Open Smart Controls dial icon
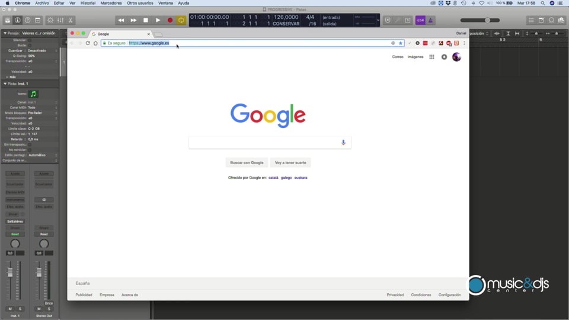Screen dimensions: 569x320 click(x=50, y=20)
